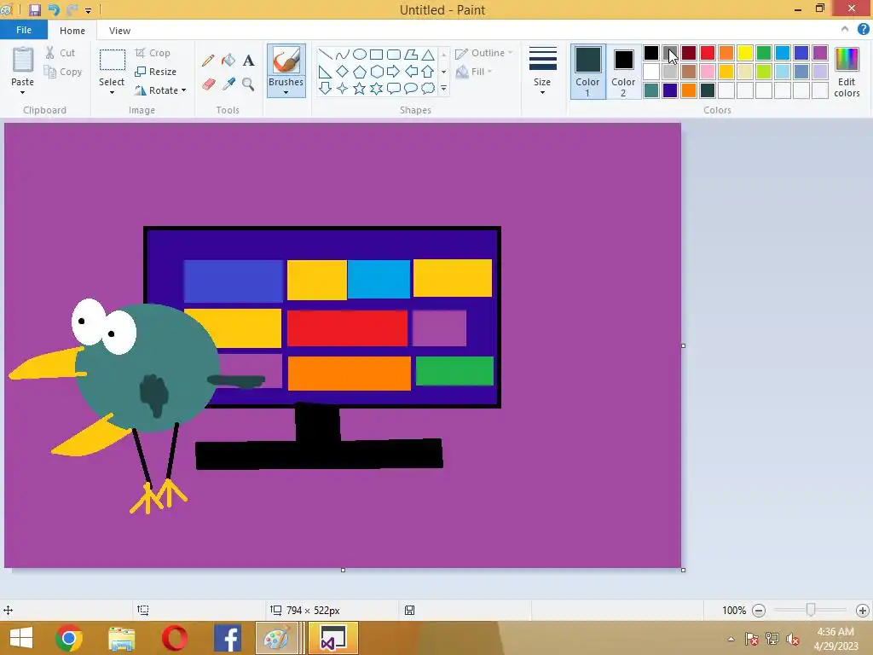Click the Resize button
The width and height of the screenshot is (873, 655).
coord(156,72)
